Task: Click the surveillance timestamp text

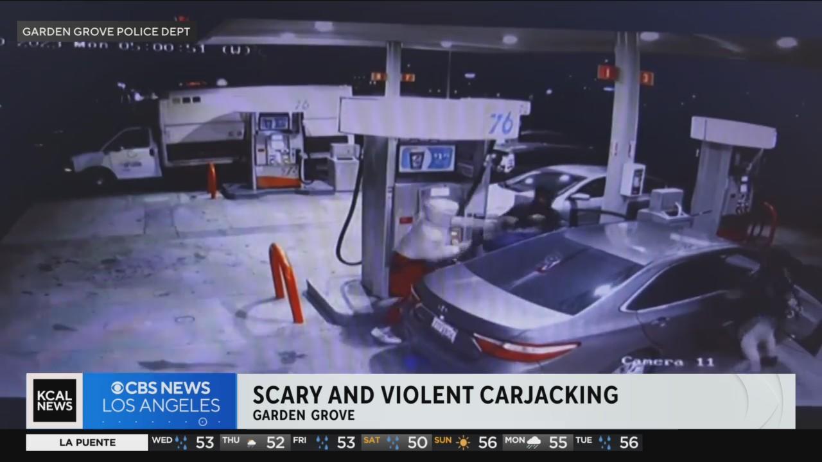Action: 126,47
